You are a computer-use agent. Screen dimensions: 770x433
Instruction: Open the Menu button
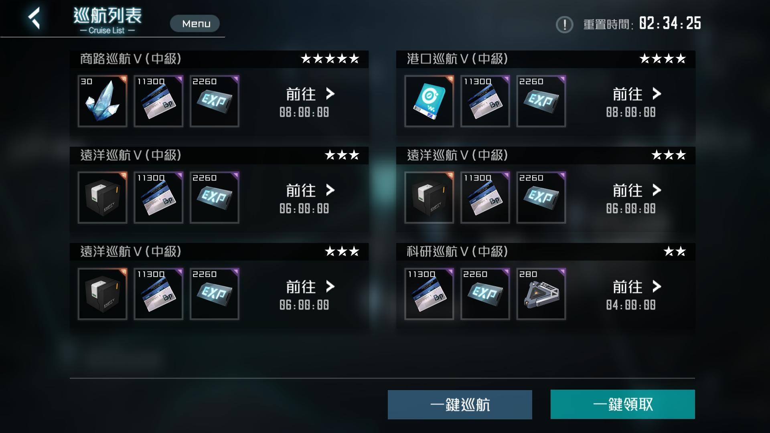(x=195, y=24)
